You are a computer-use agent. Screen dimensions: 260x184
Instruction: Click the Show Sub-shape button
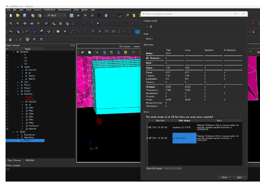tap(154, 168)
